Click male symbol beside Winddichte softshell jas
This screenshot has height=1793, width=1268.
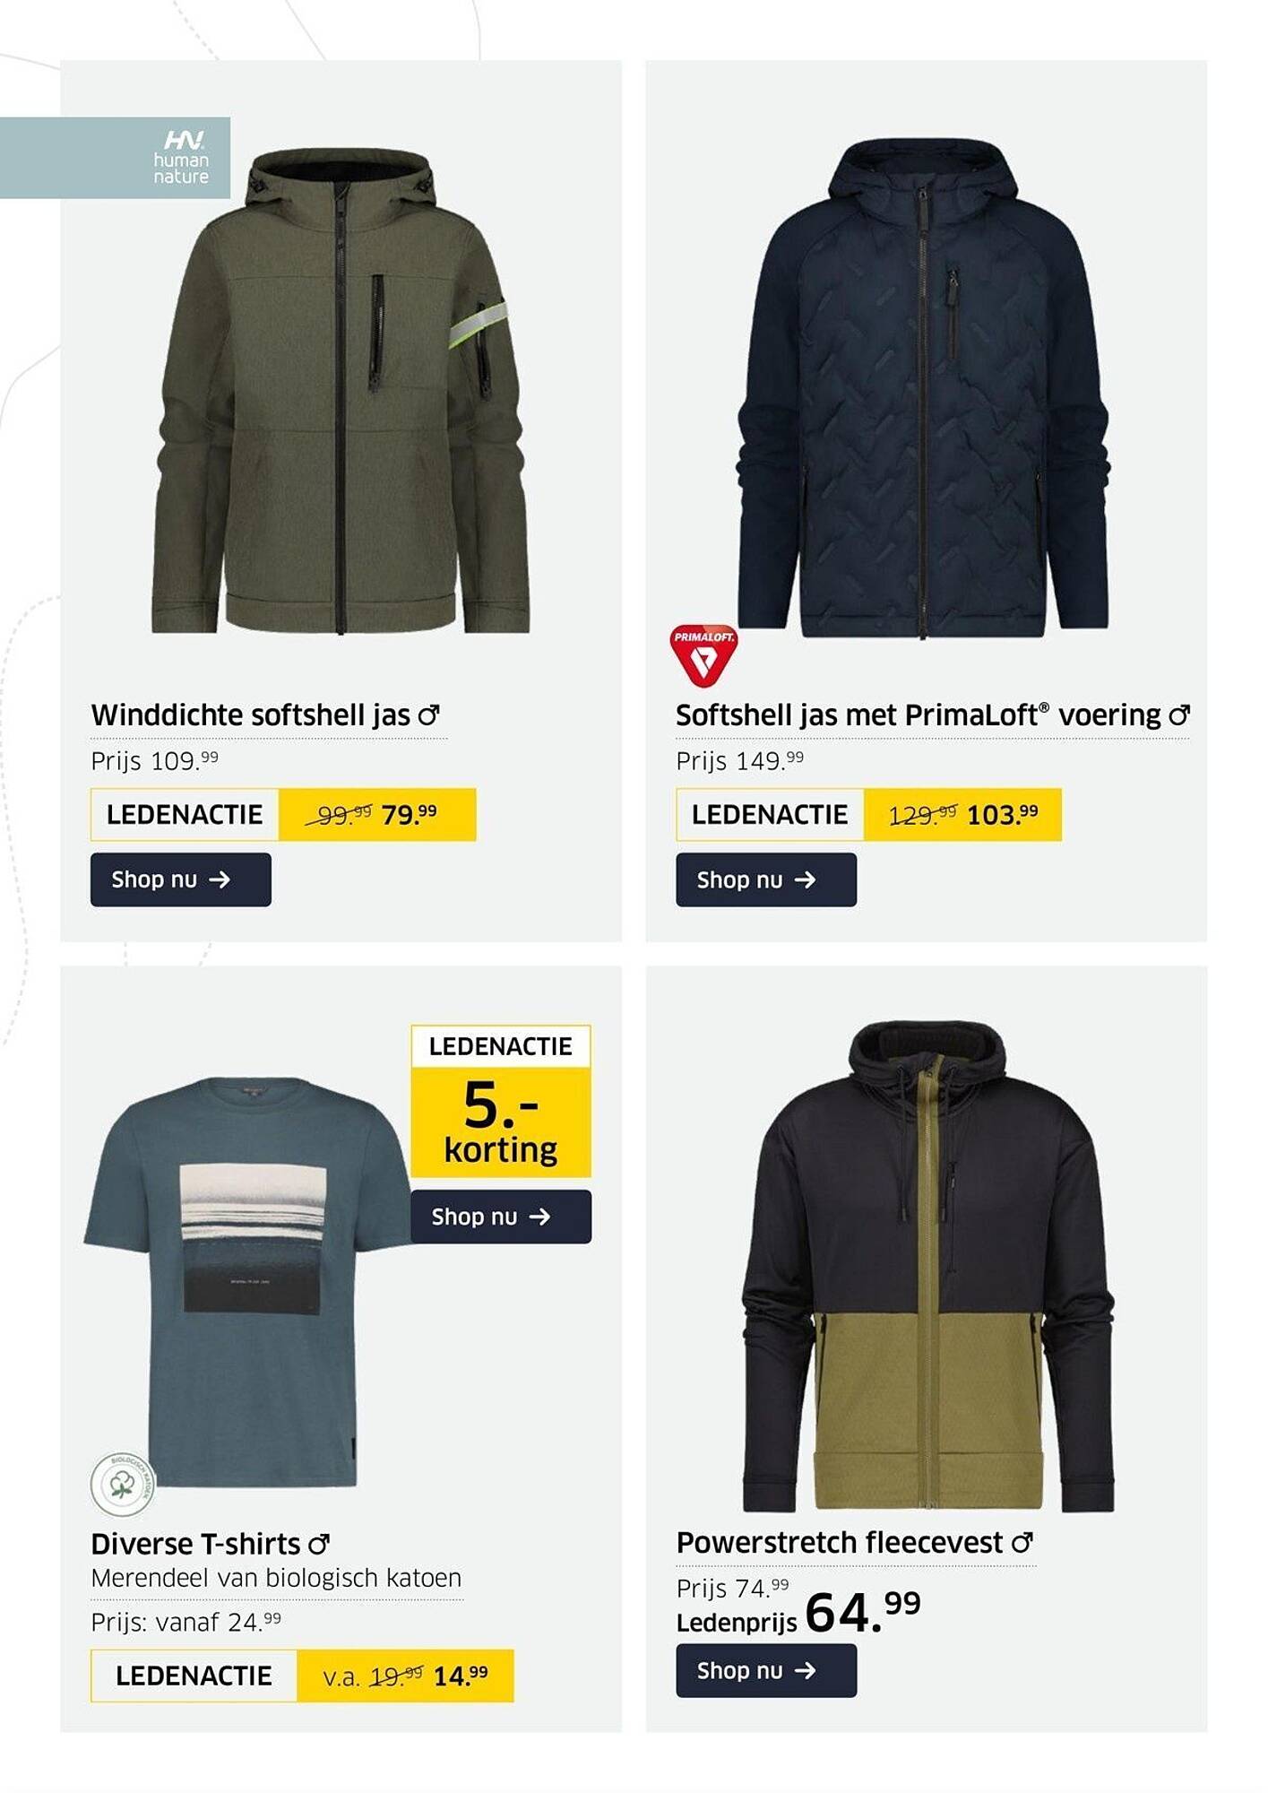(429, 715)
